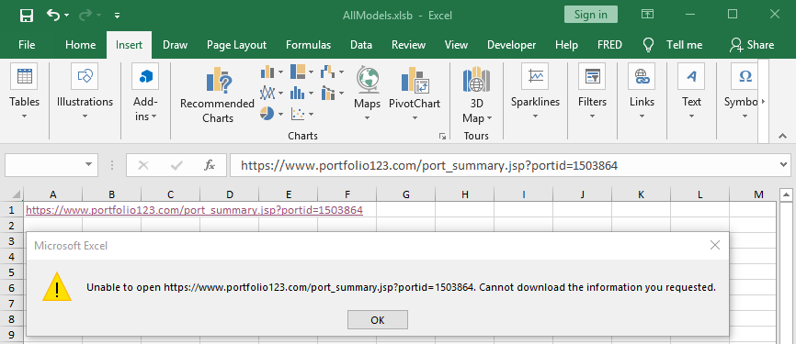Click inside the formula bar URL
Image resolution: width=796 pixels, height=344 pixels.
coord(429,165)
